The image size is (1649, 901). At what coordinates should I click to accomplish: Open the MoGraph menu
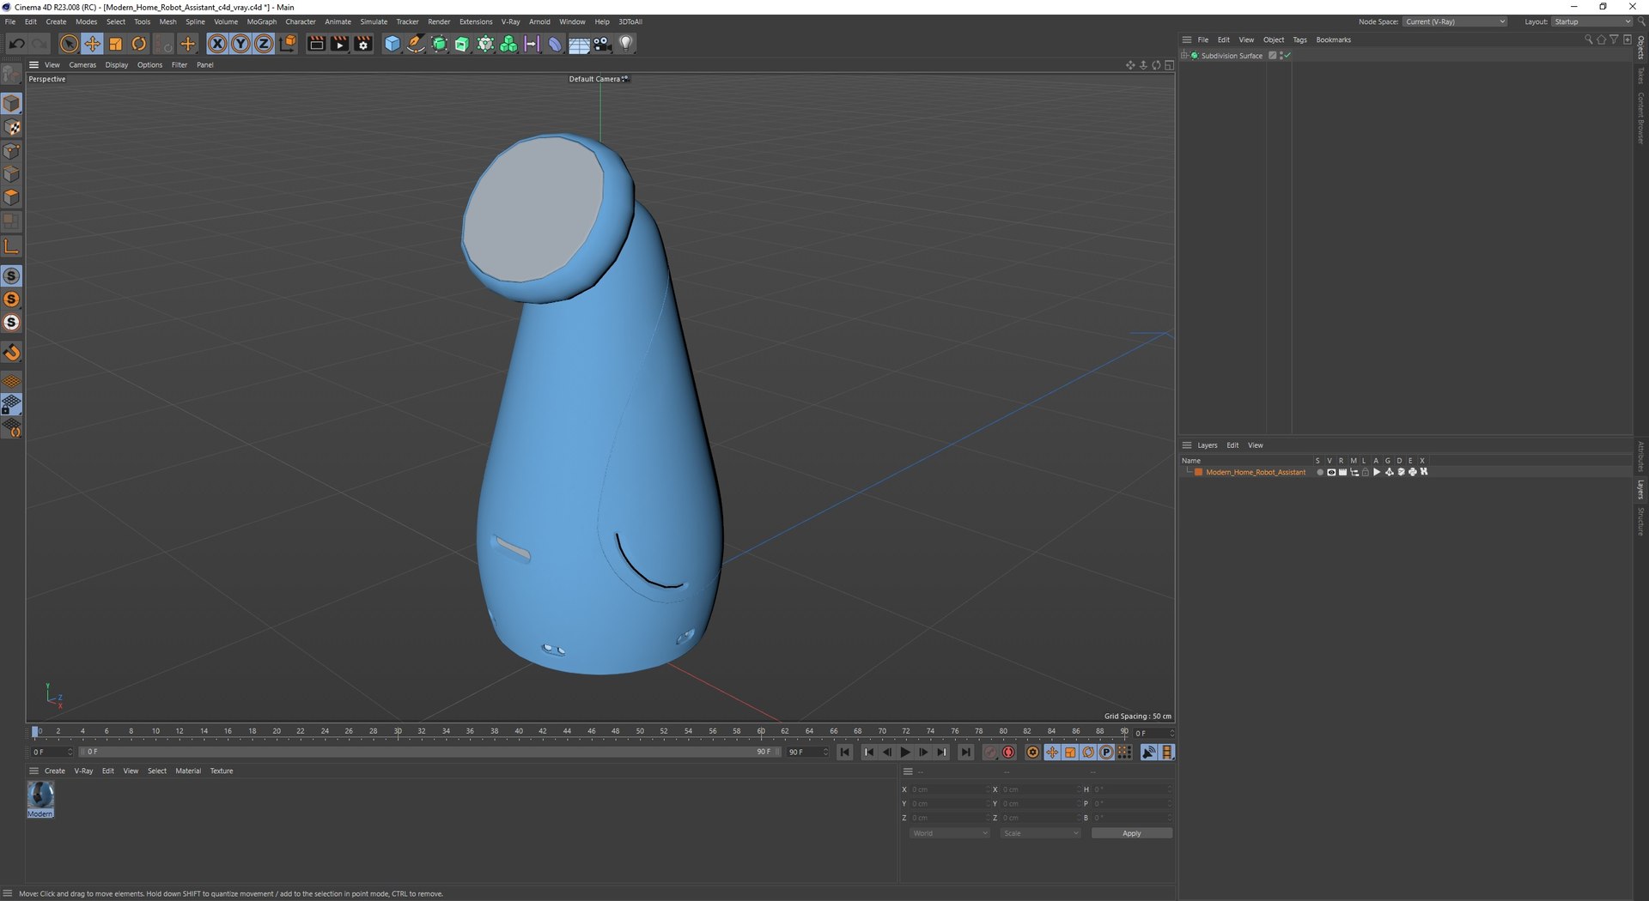[262, 21]
